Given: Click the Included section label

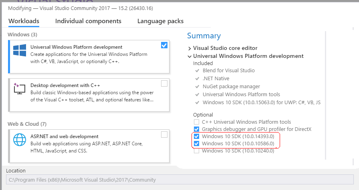Looking at the screenshot, I should (x=203, y=63).
